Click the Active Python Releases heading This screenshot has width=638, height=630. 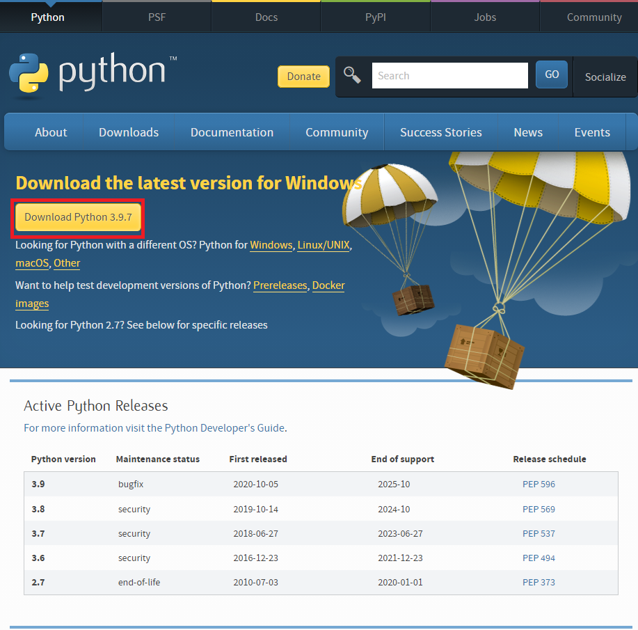pos(95,406)
